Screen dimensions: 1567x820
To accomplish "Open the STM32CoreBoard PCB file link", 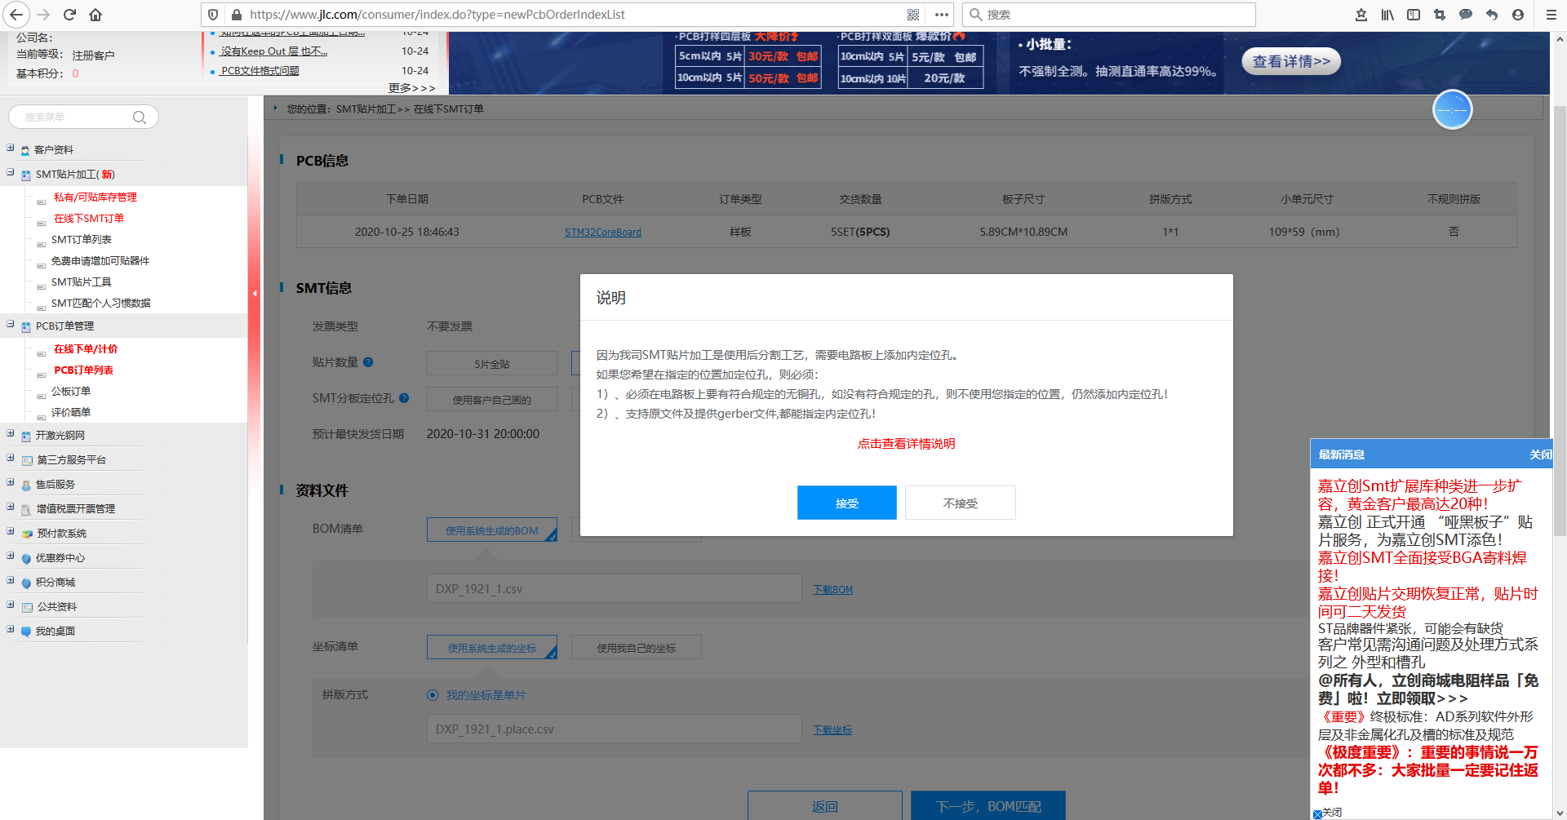I will coord(602,231).
